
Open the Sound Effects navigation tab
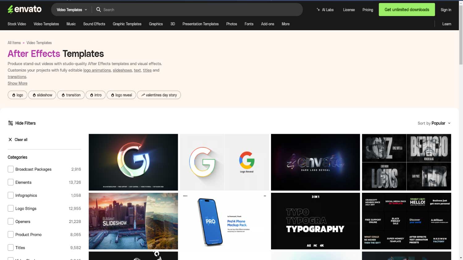[94, 24]
